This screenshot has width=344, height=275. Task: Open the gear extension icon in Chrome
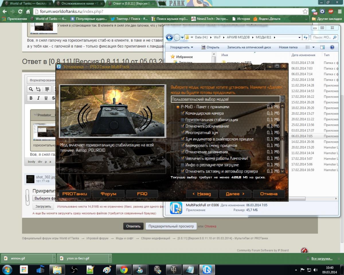[x=322, y=11]
